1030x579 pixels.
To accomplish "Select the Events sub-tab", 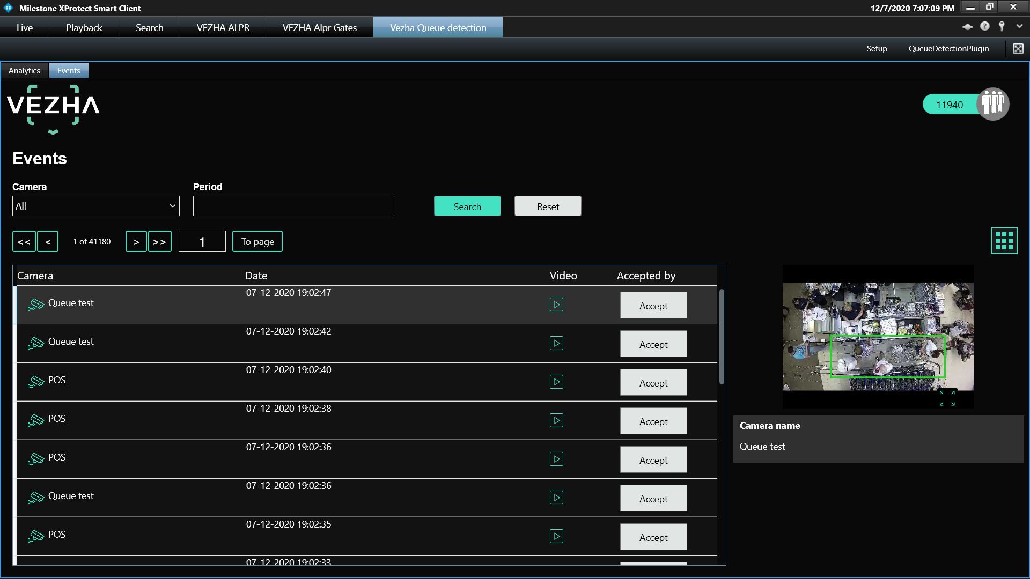I will point(69,70).
